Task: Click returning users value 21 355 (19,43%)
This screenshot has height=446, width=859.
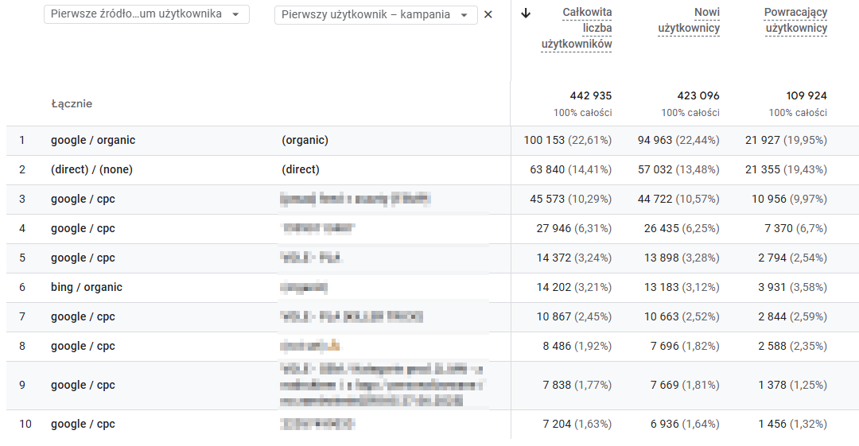Action: [786, 170]
